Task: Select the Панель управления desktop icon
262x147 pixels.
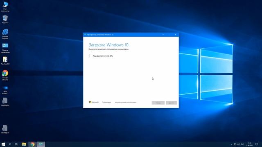Action: [5, 48]
